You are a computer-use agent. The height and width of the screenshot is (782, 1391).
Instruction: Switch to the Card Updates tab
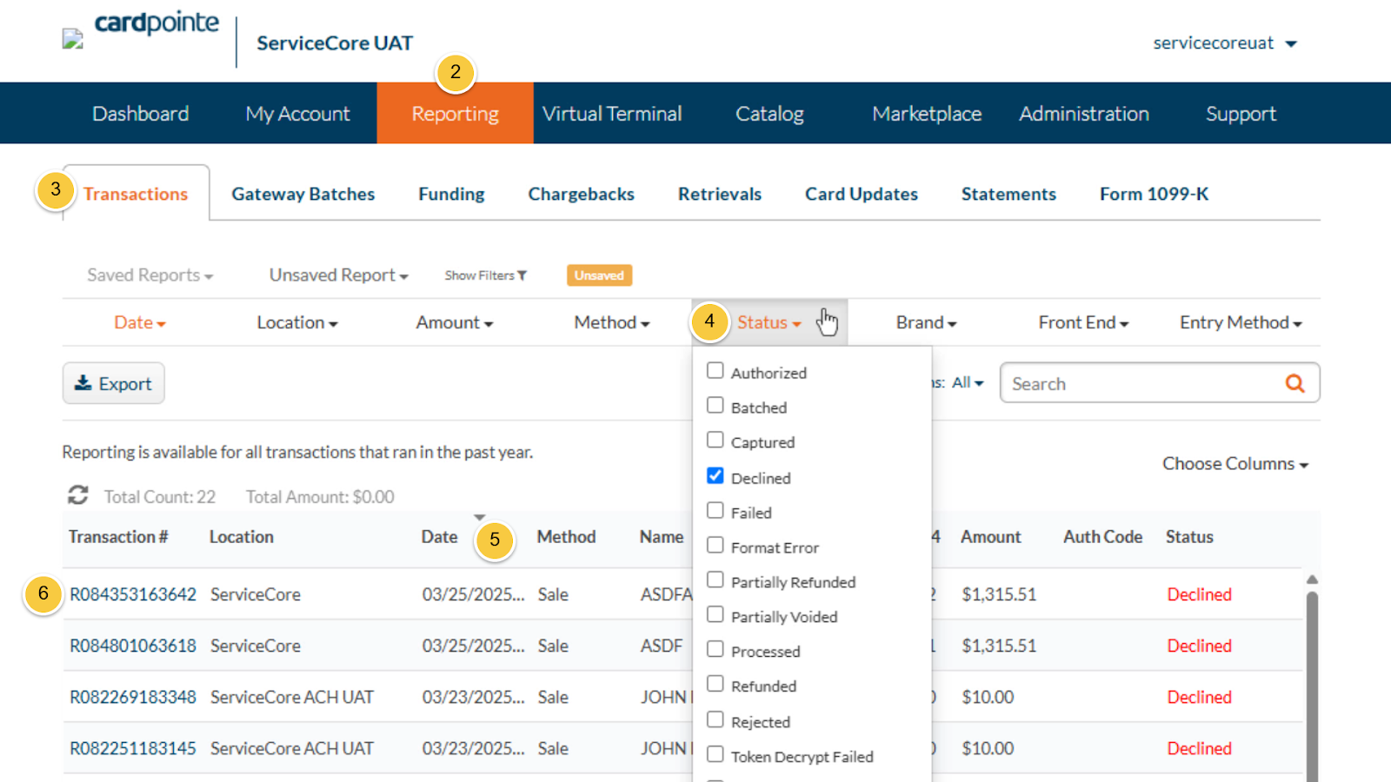(862, 194)
